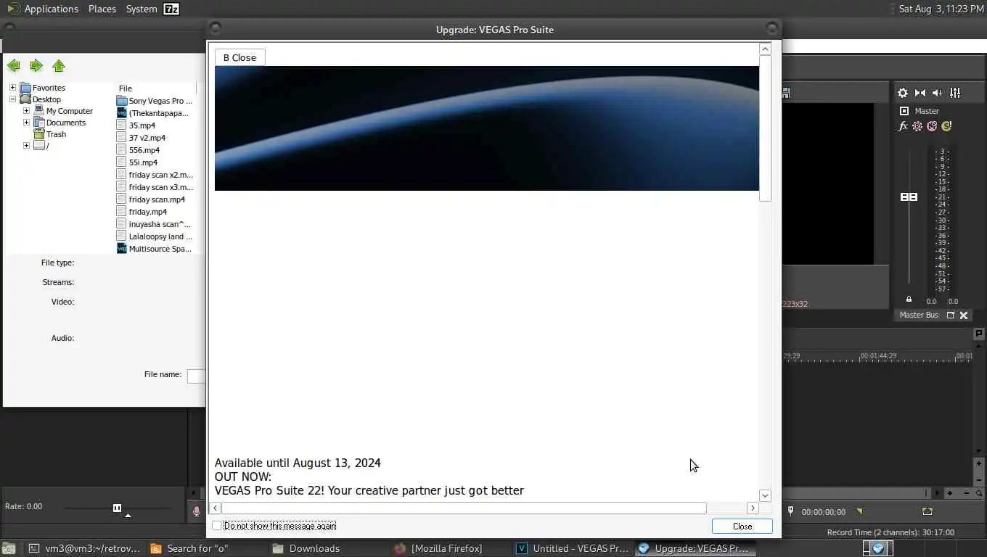Open the System menu

pyautogui.click(x=142, y=9)
